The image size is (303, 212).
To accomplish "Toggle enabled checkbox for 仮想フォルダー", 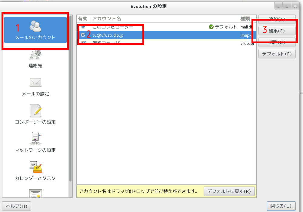I will tap(83, 43).
